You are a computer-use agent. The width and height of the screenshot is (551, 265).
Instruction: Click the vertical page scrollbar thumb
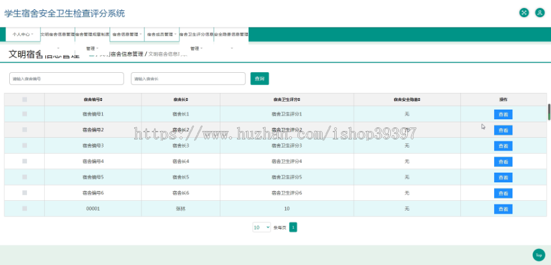tap(549, 112)
